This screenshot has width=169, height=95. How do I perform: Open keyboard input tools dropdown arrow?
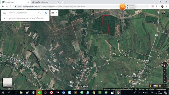pos(57,13)
